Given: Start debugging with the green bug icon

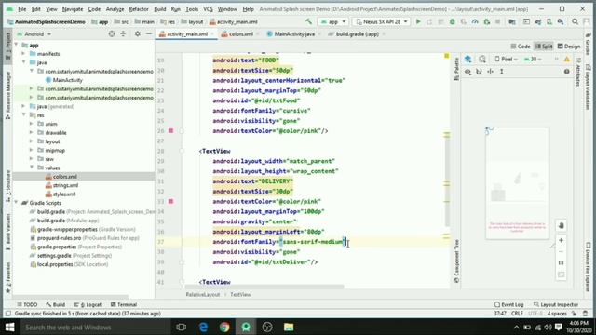Looking at the screenshot, I should (x=452, y=22).
